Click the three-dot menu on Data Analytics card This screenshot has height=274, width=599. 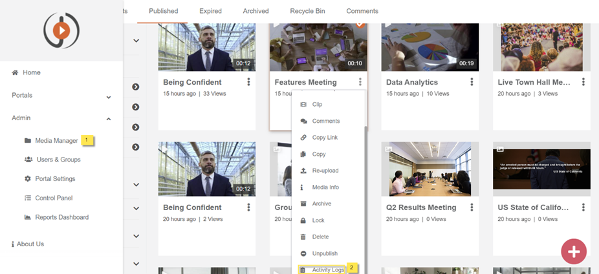[x=472, y=82]
